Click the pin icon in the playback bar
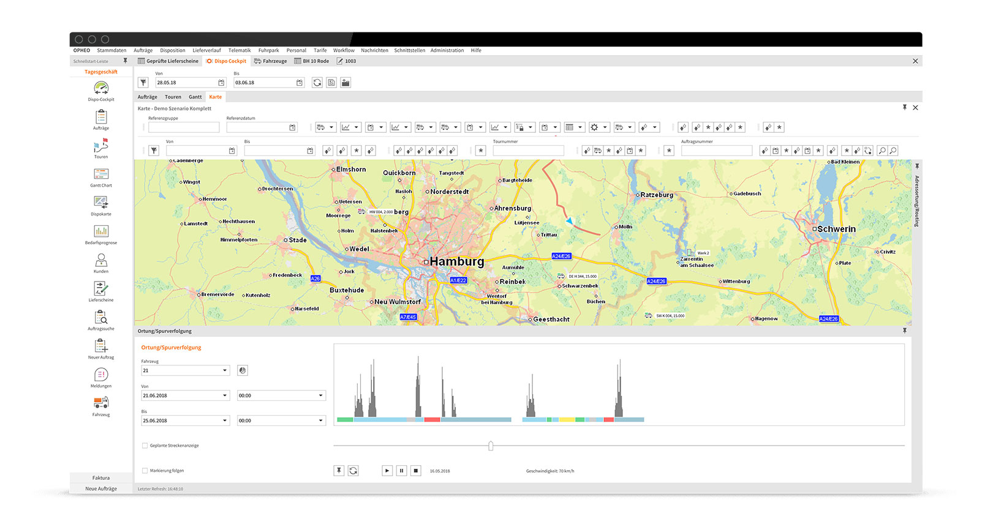Screen dimensions: 993x527 (339, 471)
